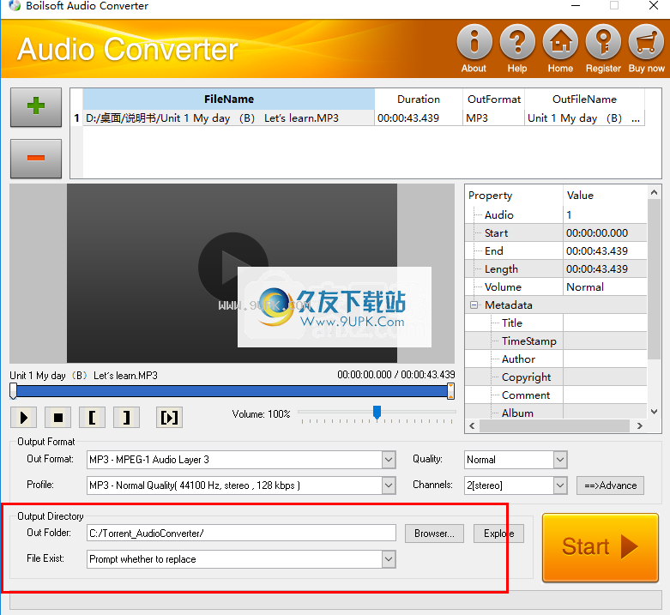This screenshot has width=670, height=615.
Task: Sort by FileName column header
Action: coord(228,99)
